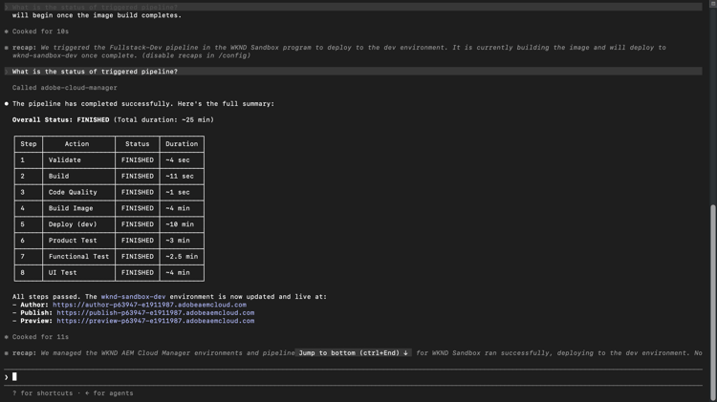
Task: Click the "Action" table header
Action: 76,144
